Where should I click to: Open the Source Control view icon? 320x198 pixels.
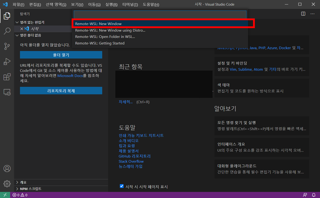point(7,46)
